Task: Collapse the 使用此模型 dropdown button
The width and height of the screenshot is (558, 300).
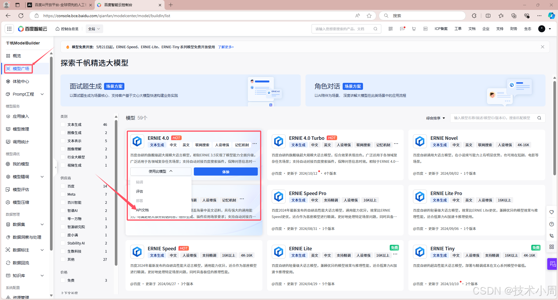Action: (161, 172)
